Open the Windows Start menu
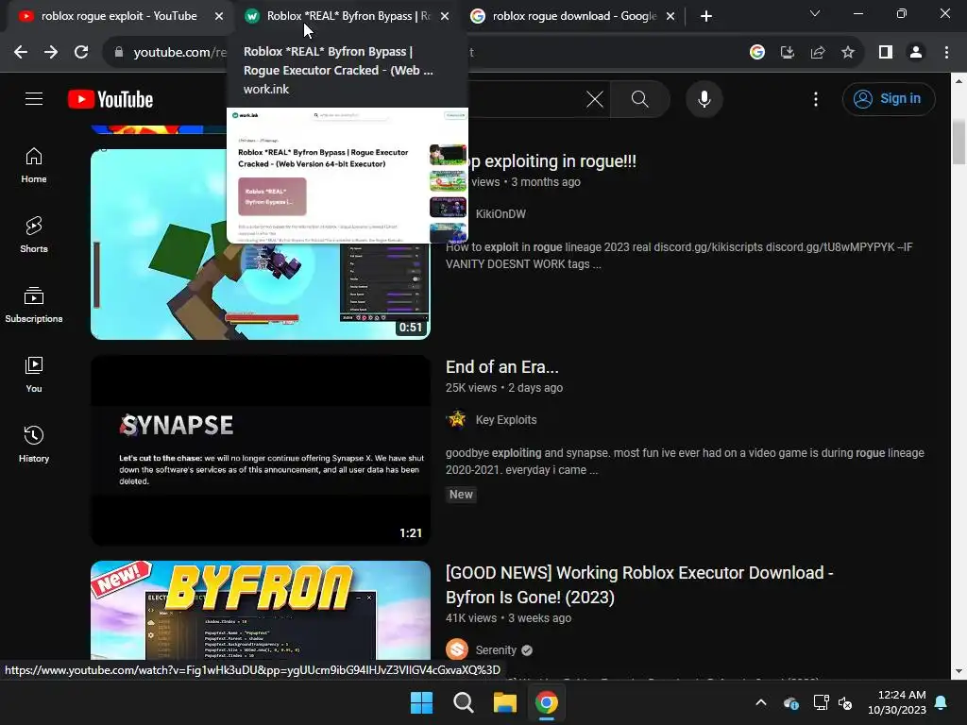Viewport: 967px width, 725px height. [422, 702]
